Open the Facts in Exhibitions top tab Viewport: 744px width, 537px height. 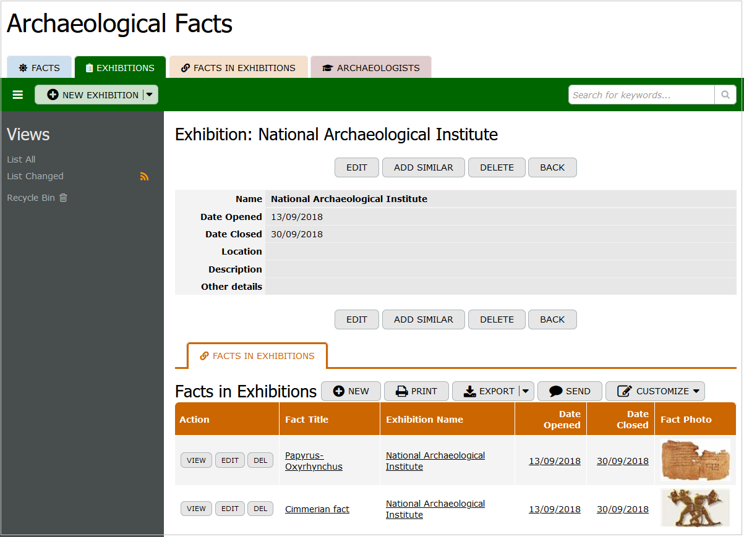(238, 68)
